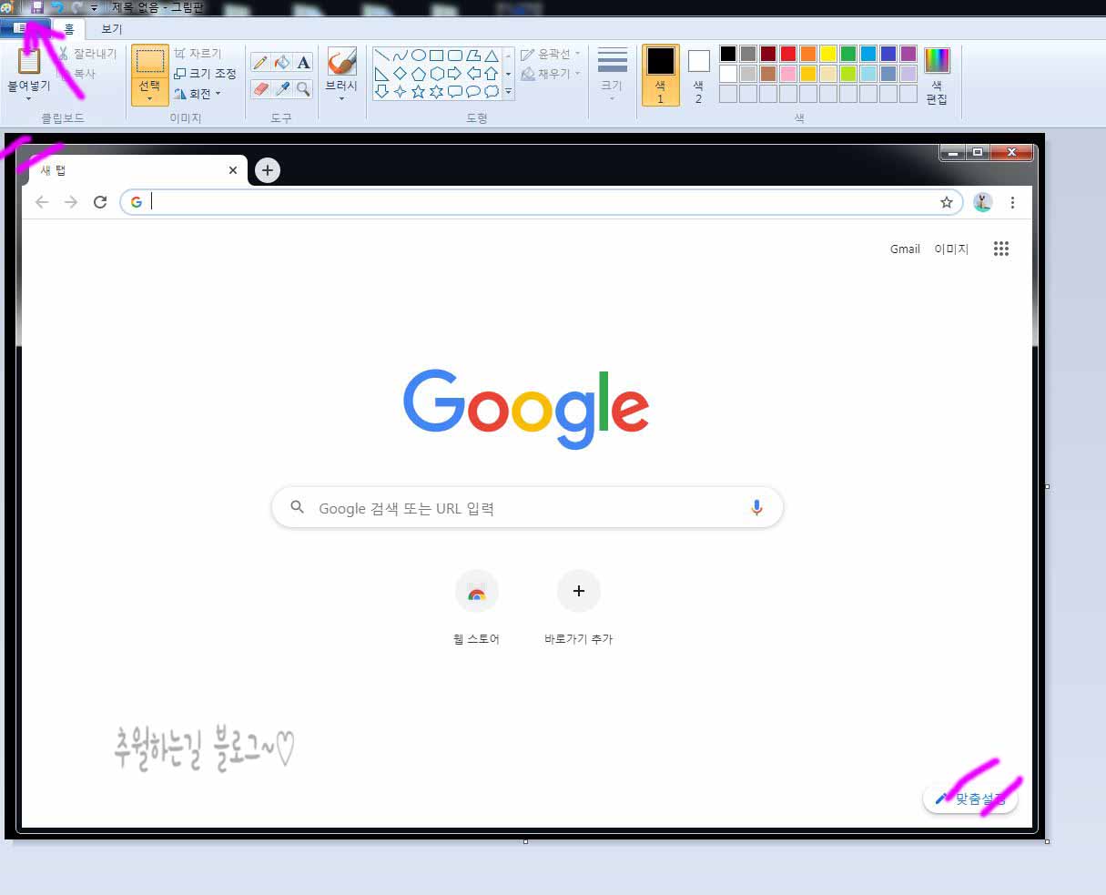Choose the Four-point star shape

(400, 92)
